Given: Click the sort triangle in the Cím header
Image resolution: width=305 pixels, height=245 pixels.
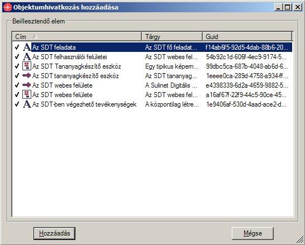Looking at the screenshot, I should (35, 36).
